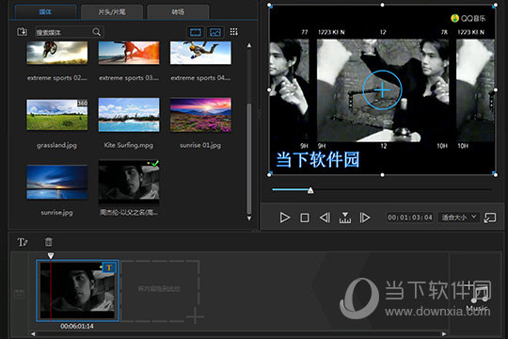This screenshot has width=508, height=339.
Task: Click the undock preview window icon
Action: pyautogui.click(x=490, y=218)
